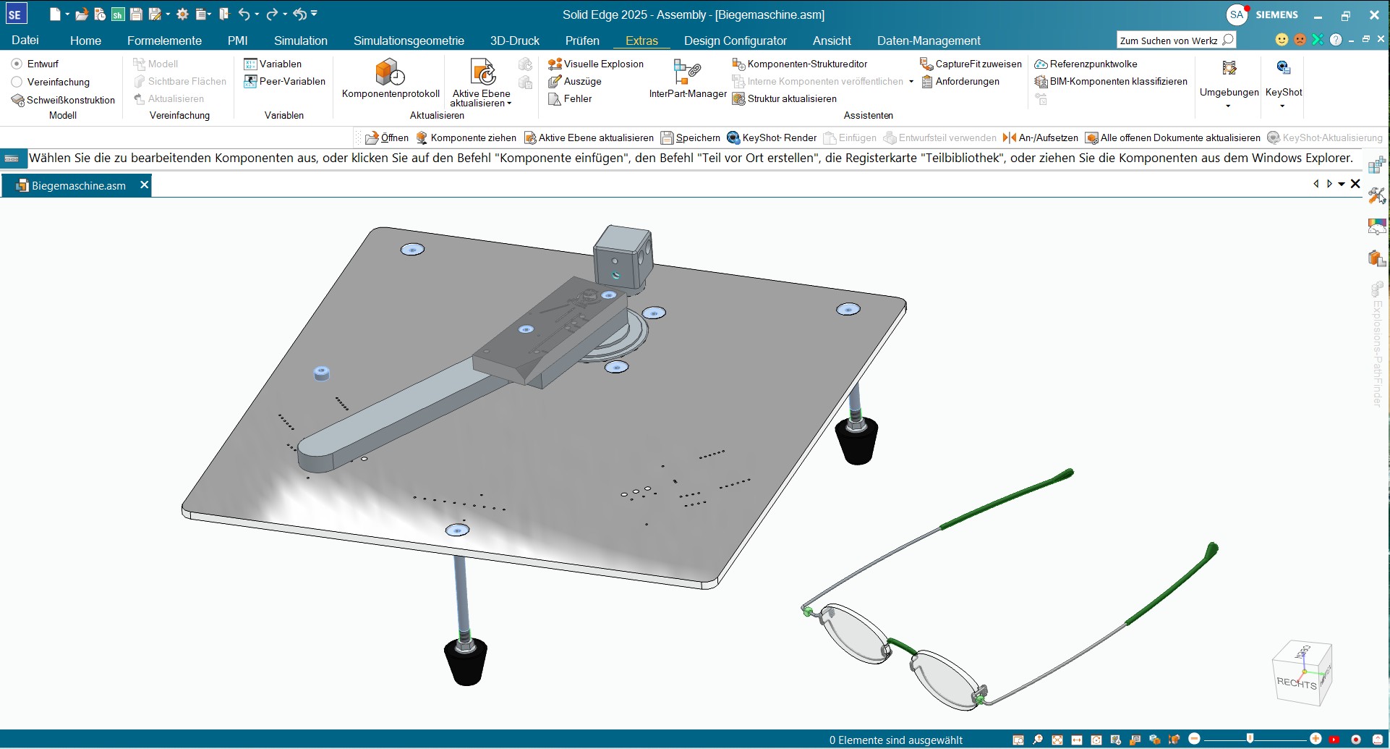Open the Komponentenprotokoll tool
Viewport: 1390px width, 749px height.
390,73
